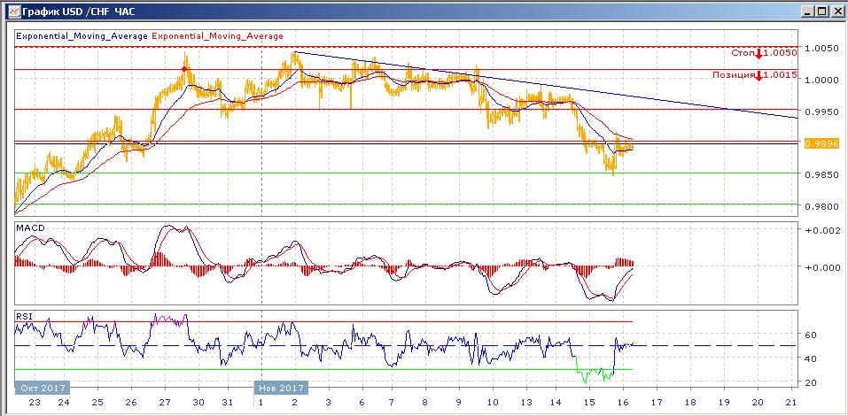The width and height of the screenshot is (848, 416).
Task: Click the 0.9950 price axis label
Action: tap(821, 112)
